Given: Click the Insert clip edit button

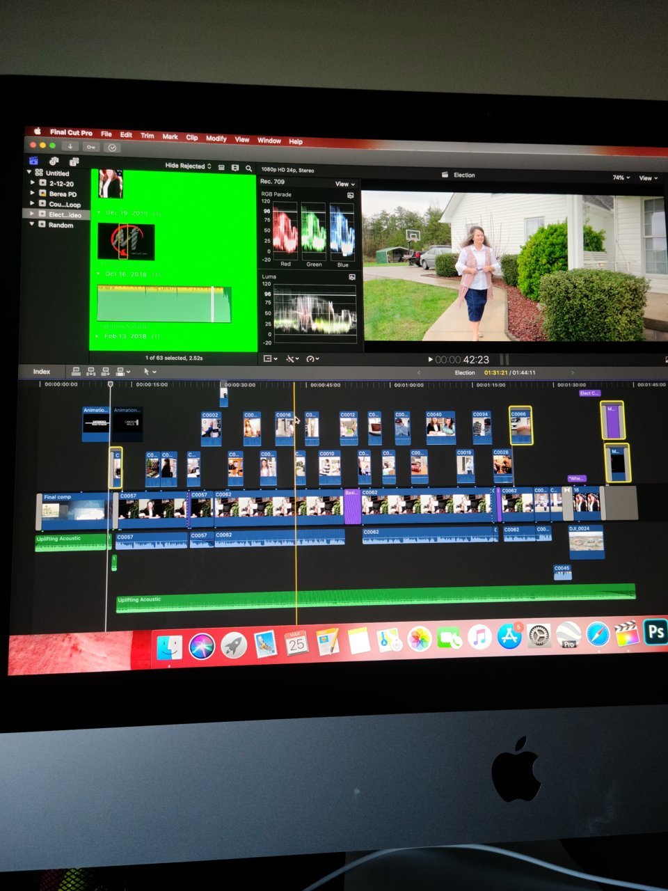Looking at the screenshot, I should pyautogui.click(x=91, y=372).
